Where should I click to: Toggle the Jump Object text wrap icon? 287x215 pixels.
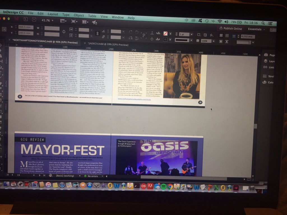(227, 42)
